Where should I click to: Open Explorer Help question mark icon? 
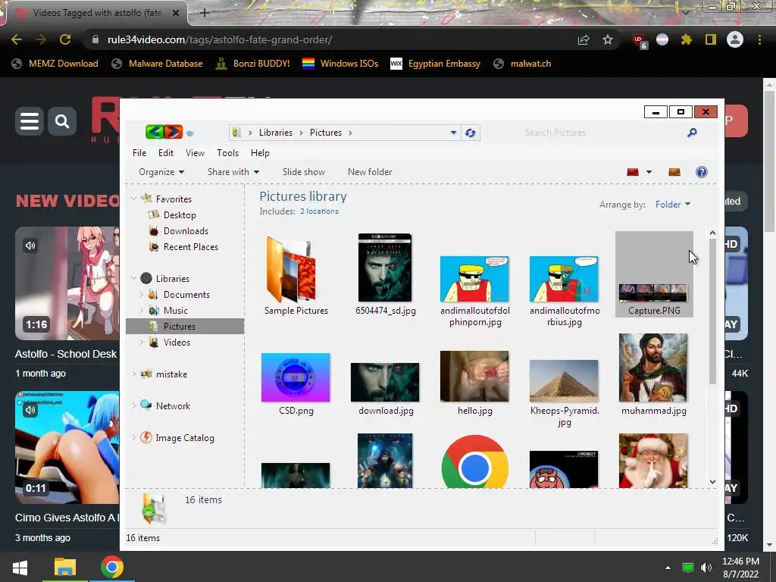pos(701,172)
